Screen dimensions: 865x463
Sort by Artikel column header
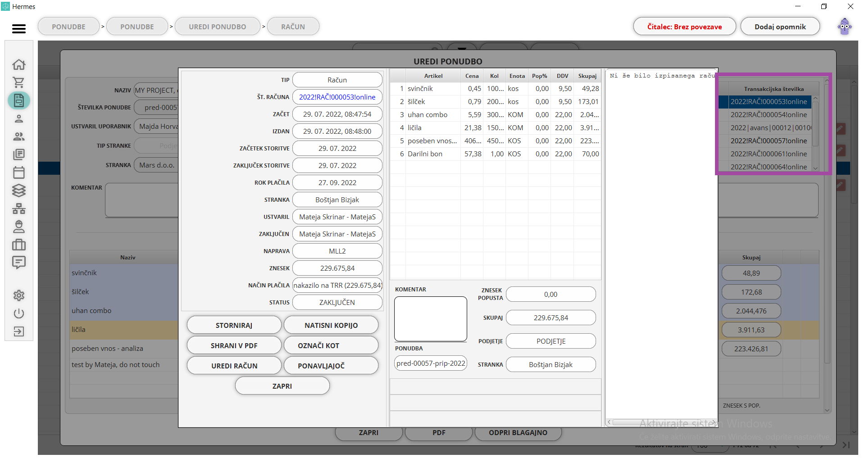point(433,76)
